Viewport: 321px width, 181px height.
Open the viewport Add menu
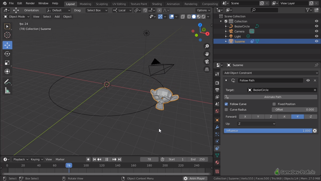point(57,17)
